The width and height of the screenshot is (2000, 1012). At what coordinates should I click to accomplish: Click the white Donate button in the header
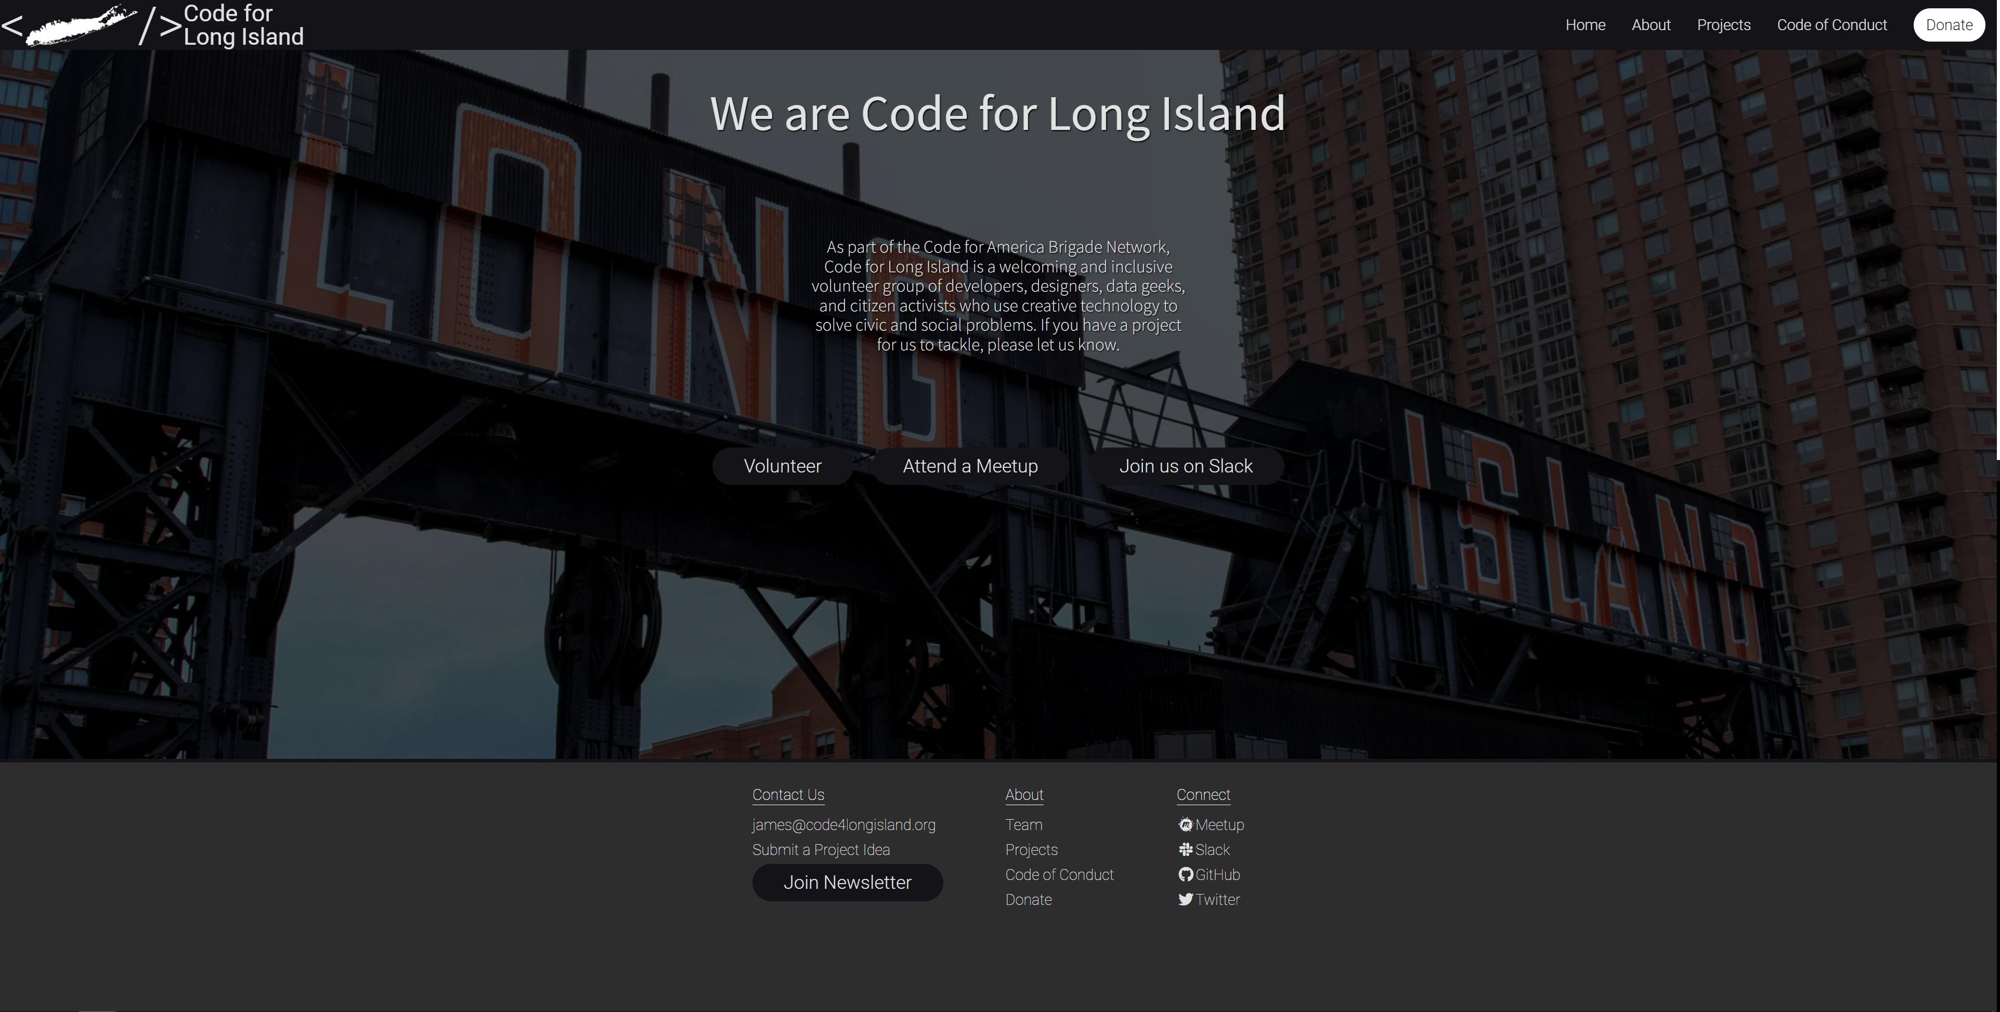tap(1949, 25)
